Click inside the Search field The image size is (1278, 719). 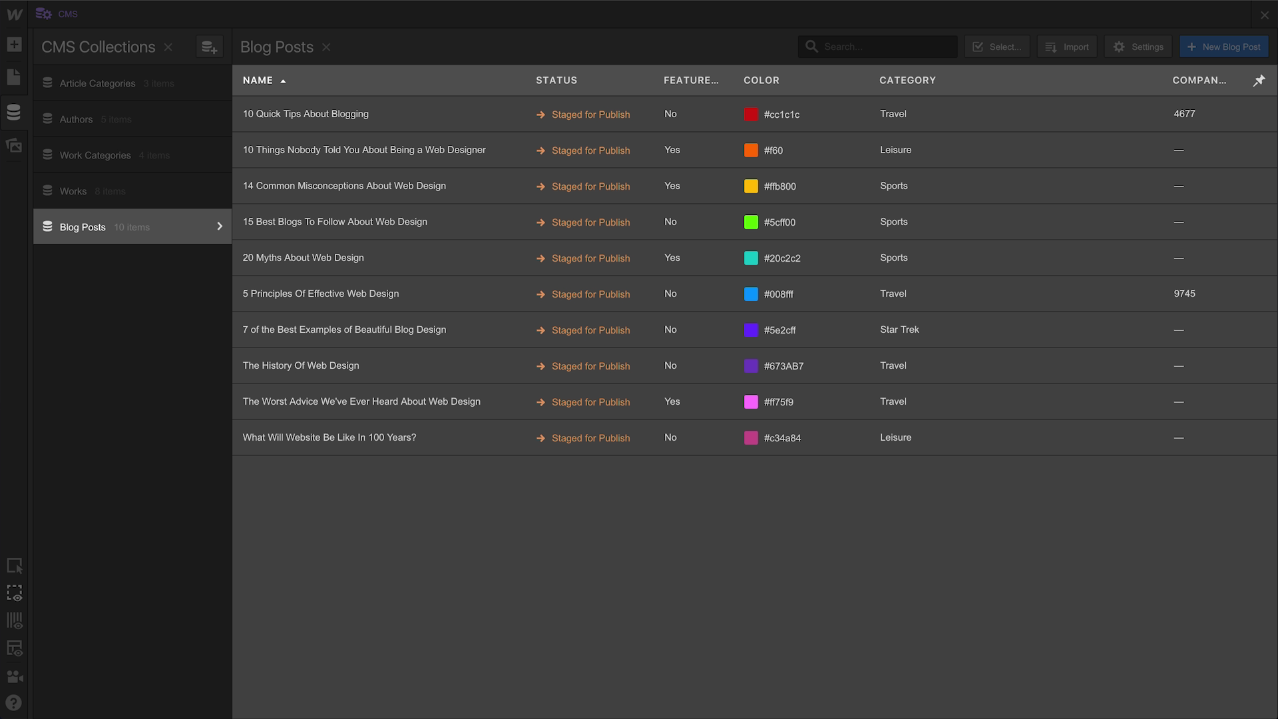(x=879, y=47)
